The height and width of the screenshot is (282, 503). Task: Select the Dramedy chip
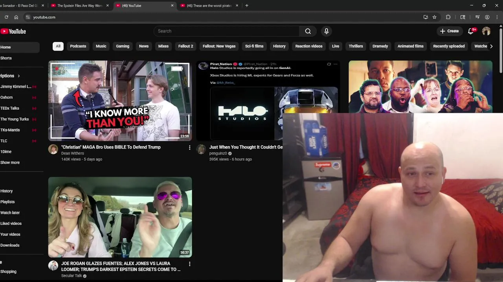click(x=380, y=46)
